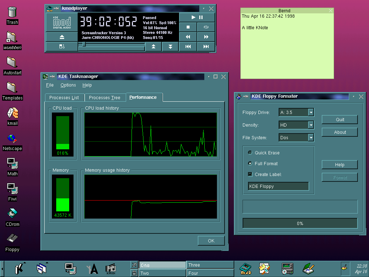Click the kmodplayer position slider handle

coord(84,44)
